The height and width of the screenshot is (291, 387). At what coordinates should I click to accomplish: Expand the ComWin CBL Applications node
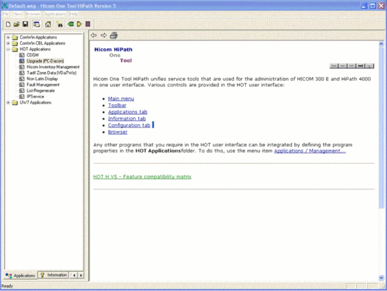click(x=8, y=43)
